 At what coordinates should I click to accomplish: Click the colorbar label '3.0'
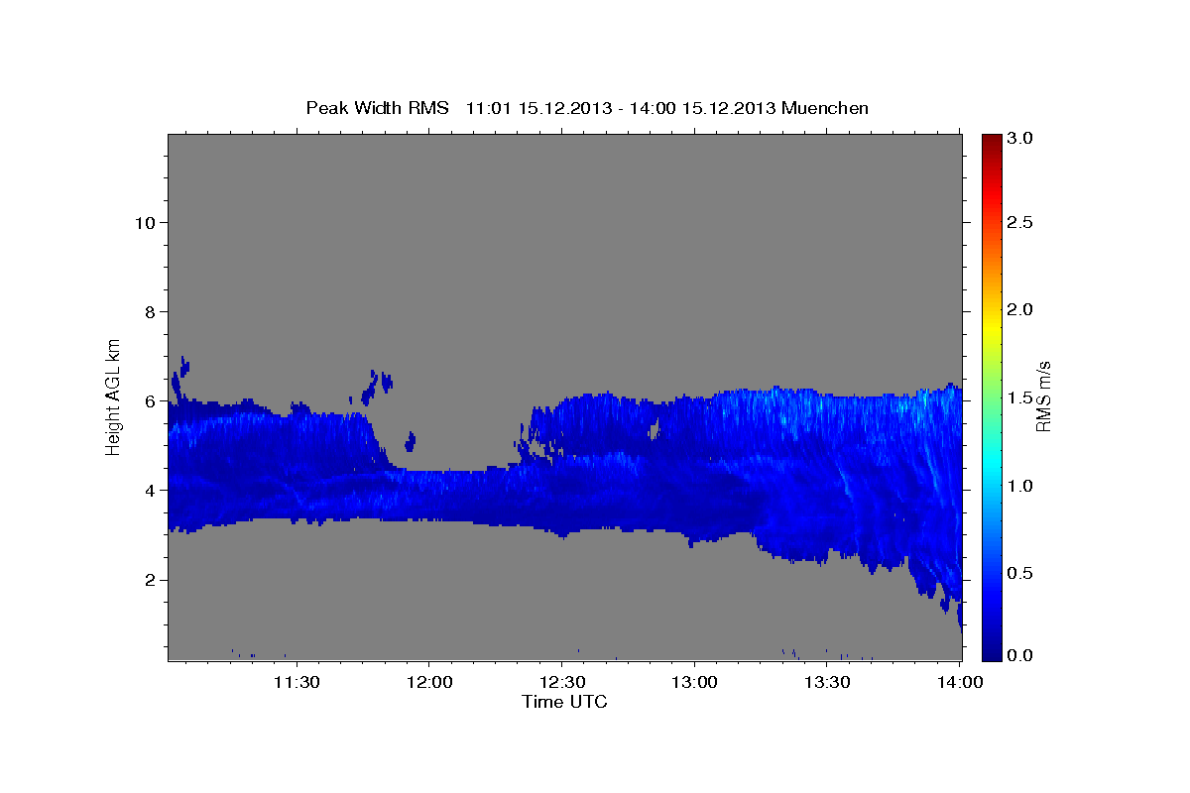click(1021, 139)
